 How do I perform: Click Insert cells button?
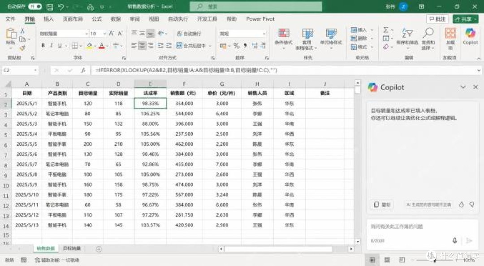(359, 30)
